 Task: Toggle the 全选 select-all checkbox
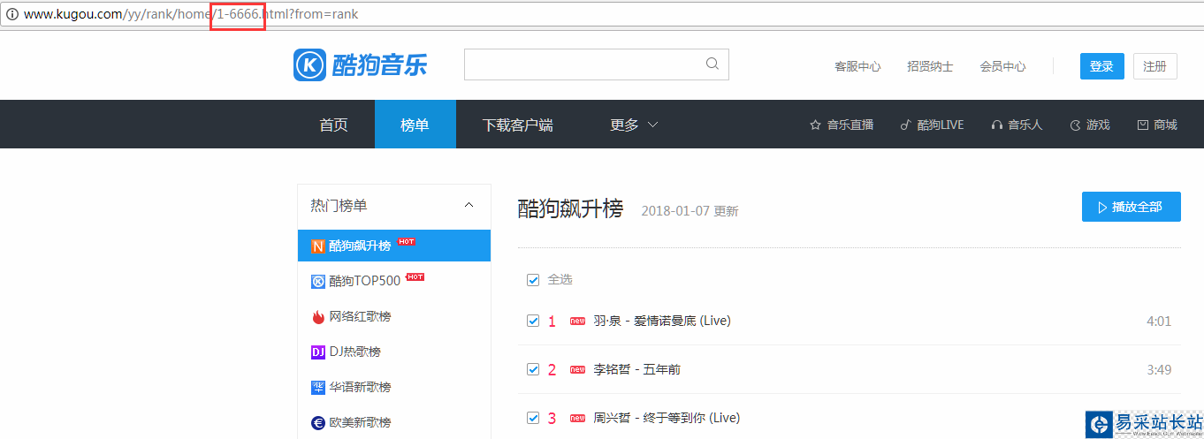pos(533,279)
